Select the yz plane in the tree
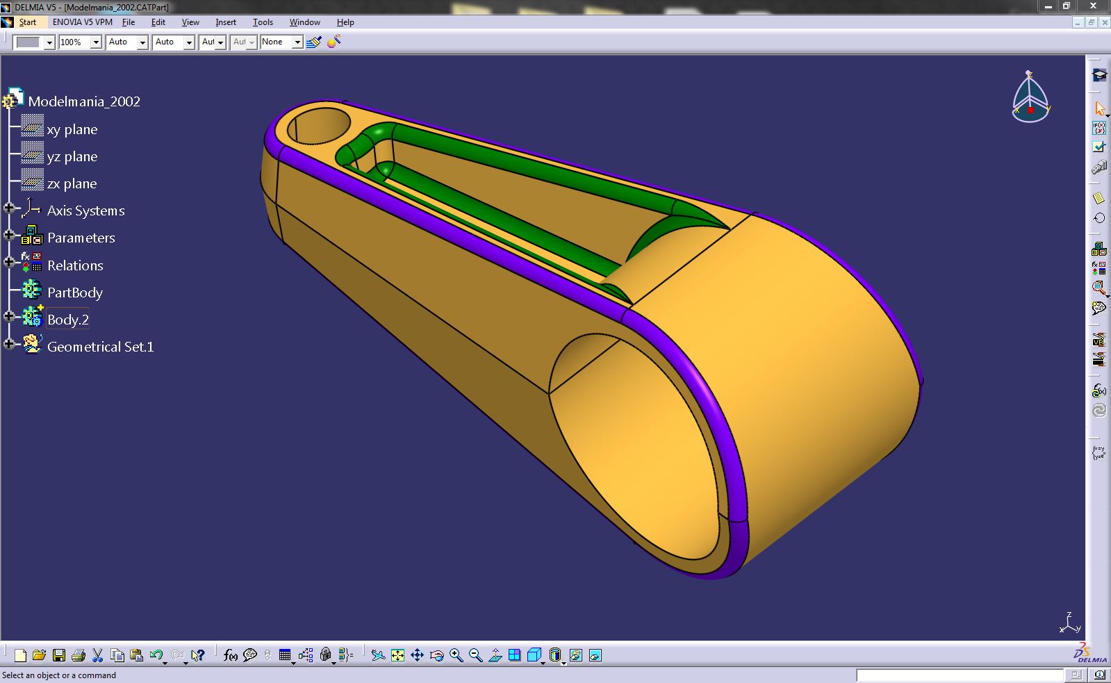This screenshot has height=683, width=1111. point(72,157)
